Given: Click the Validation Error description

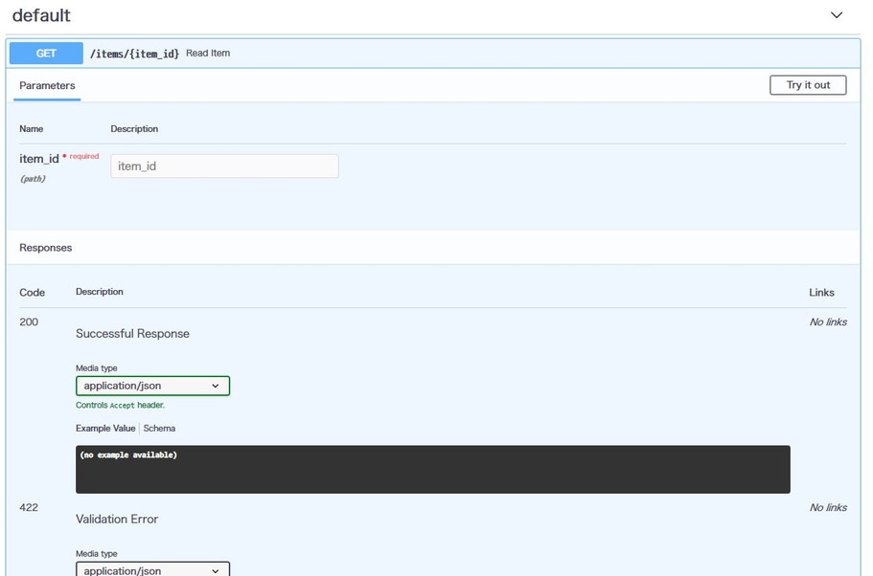Looking at the screenshot, I should tap(117, 520).
